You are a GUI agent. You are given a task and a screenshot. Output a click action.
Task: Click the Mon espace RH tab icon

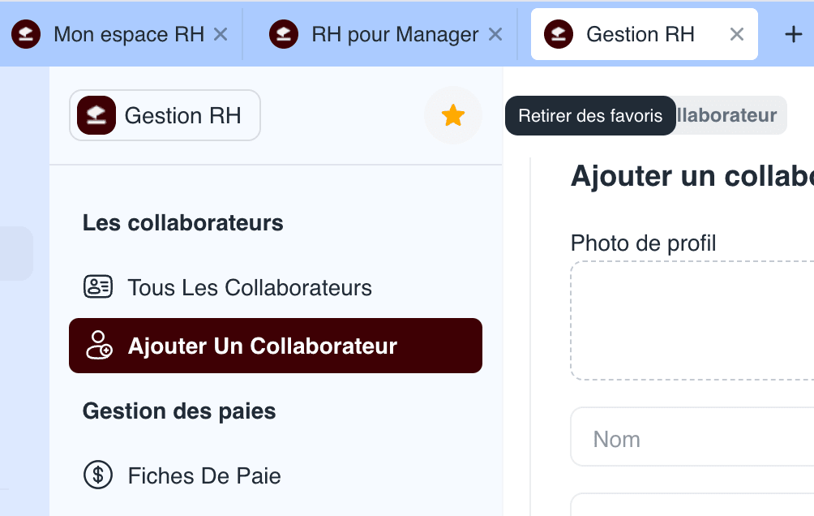click(x=26, y=34)
